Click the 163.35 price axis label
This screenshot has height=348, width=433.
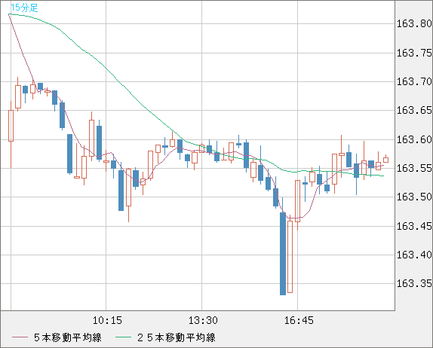(x=414, y=283)
